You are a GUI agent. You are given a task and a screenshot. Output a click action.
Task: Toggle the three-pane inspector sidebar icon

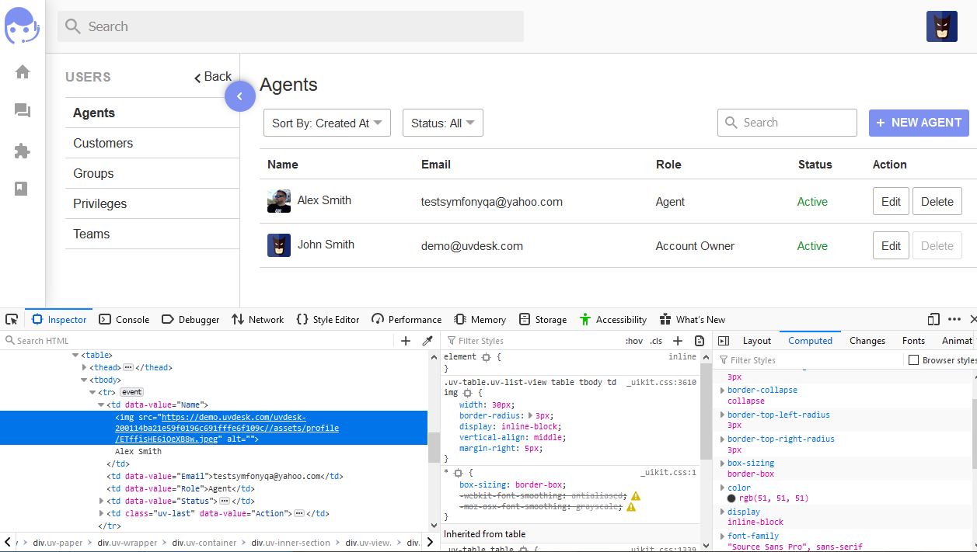tap(724, 341)
